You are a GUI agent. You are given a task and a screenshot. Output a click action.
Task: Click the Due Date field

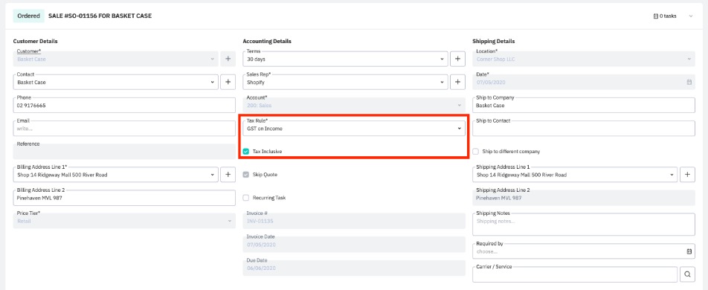[x=354, y=268]
